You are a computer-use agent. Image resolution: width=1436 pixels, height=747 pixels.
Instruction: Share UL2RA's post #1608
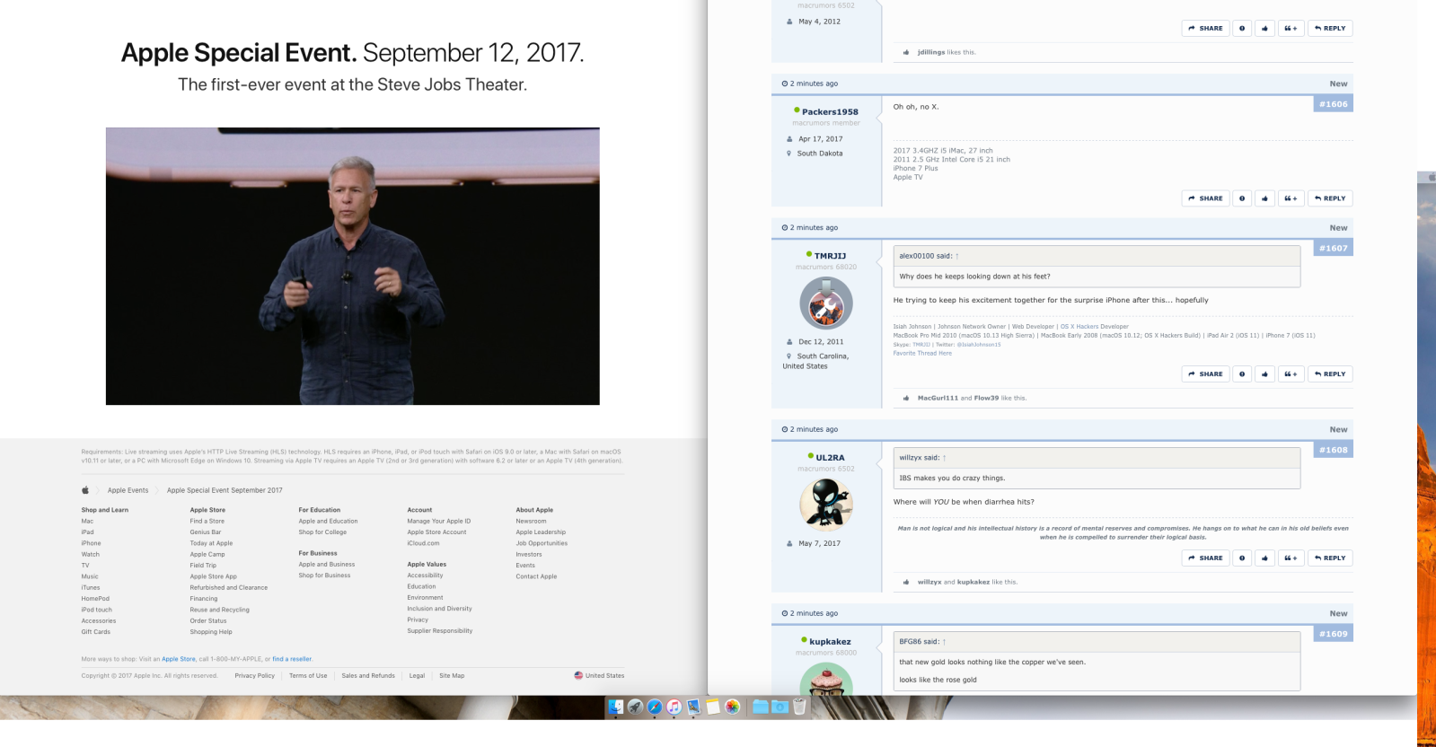pyautogui.click(x=1205, y=558)
